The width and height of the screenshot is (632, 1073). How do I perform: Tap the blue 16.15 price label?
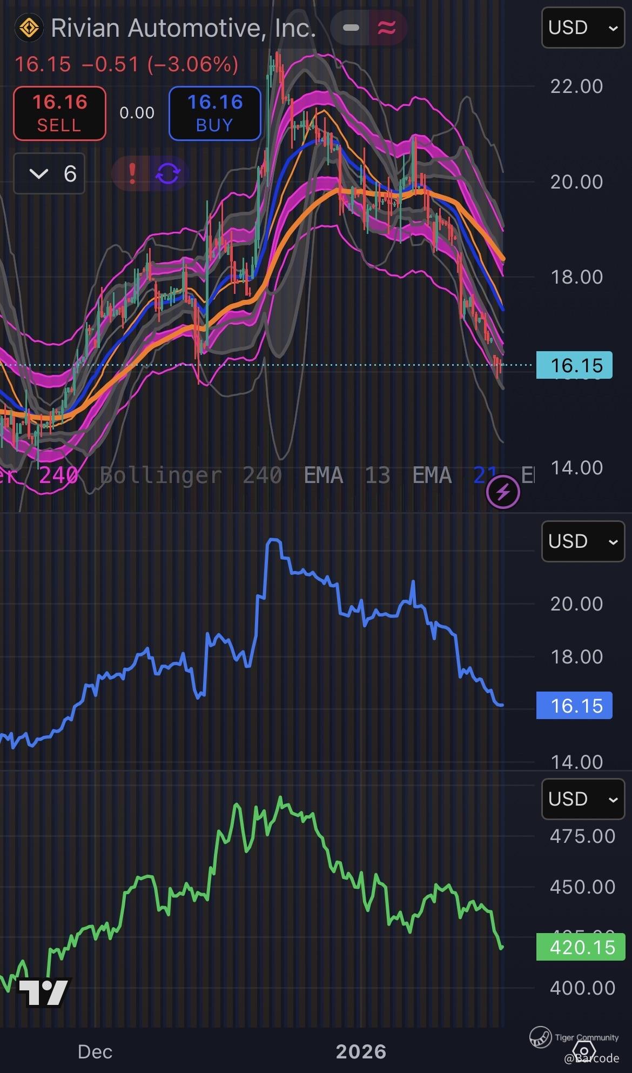(574, 706)
